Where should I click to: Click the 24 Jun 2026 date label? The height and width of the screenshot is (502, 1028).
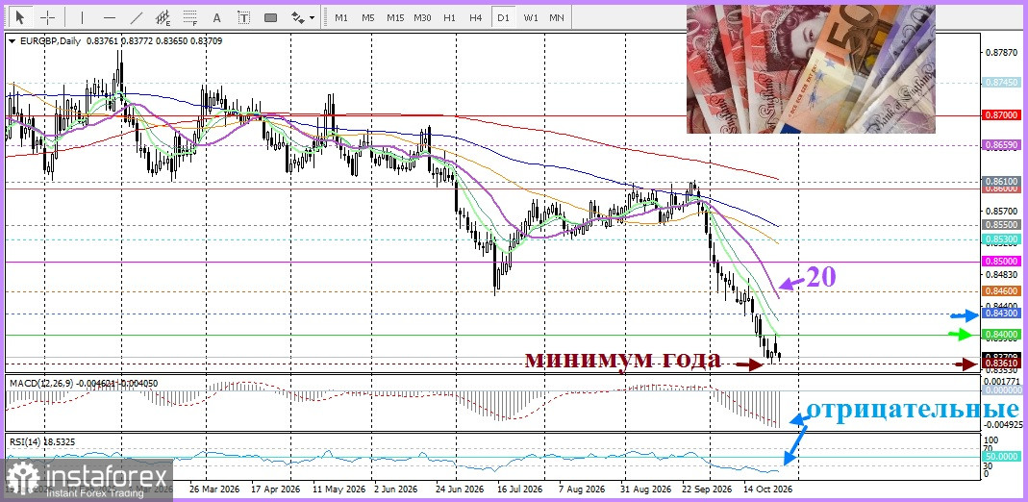point(459,489)
